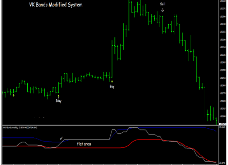Click the last green candle at chart's right edge
Screen dimensions: 228x165
[216, 121]
